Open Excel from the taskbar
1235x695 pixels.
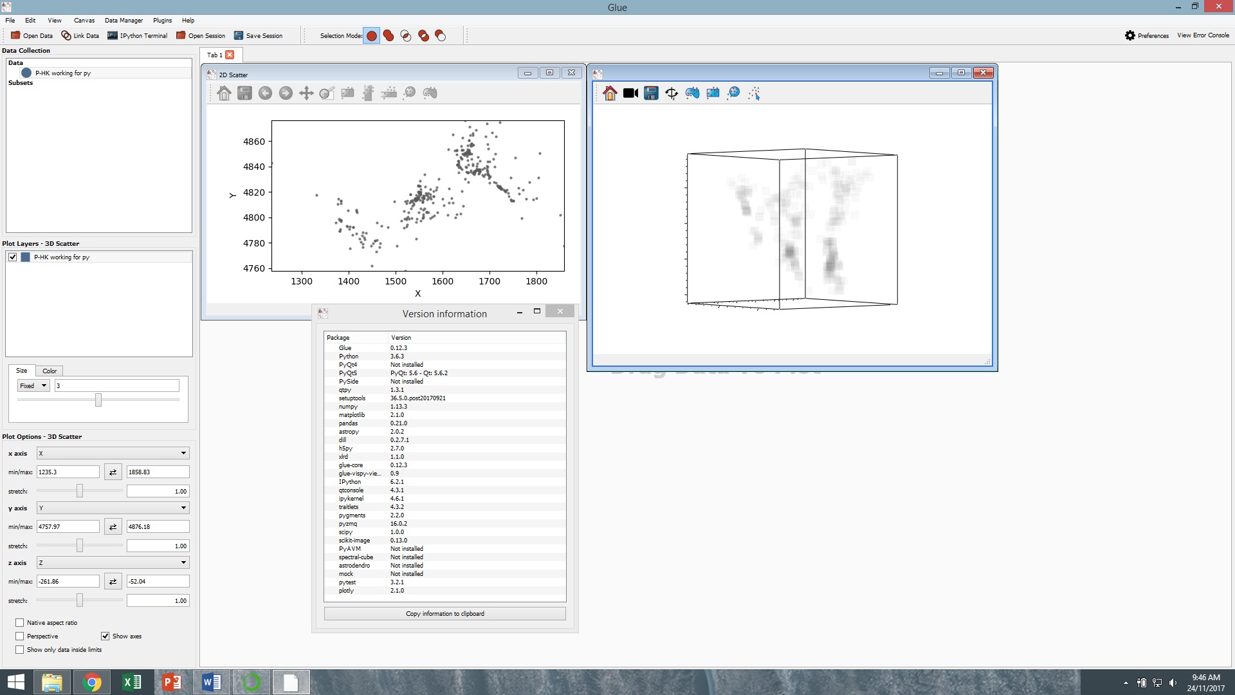[x=132, y=682]
